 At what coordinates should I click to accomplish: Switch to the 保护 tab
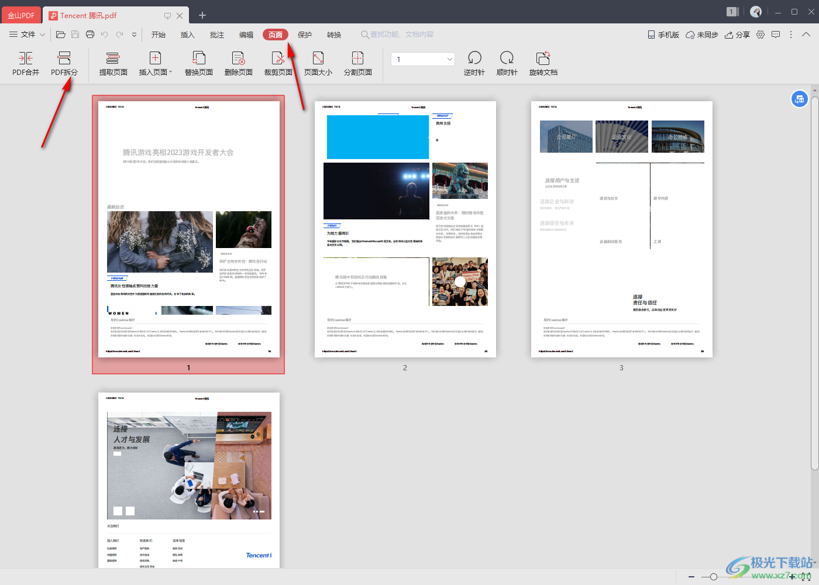[x=305, y=35]
